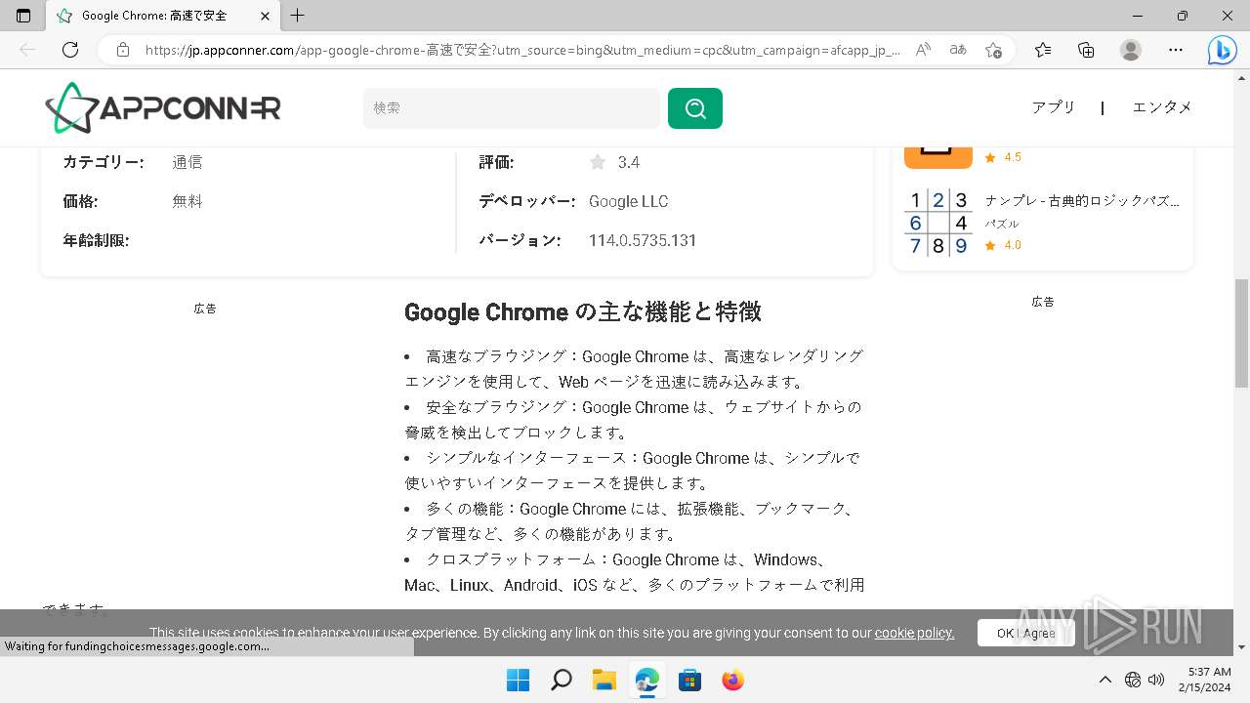This screenshot has height=703, width=1250.
Task: Open Settings and more ellipsis menu
Action: click(1176, 50)
